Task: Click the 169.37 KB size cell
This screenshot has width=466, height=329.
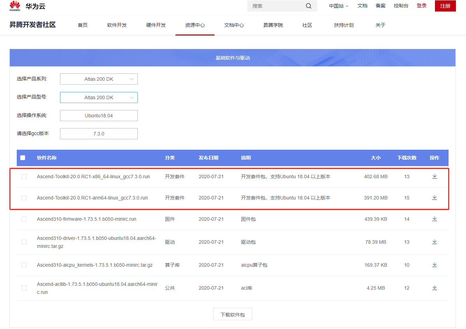Action: coord(376,265)
